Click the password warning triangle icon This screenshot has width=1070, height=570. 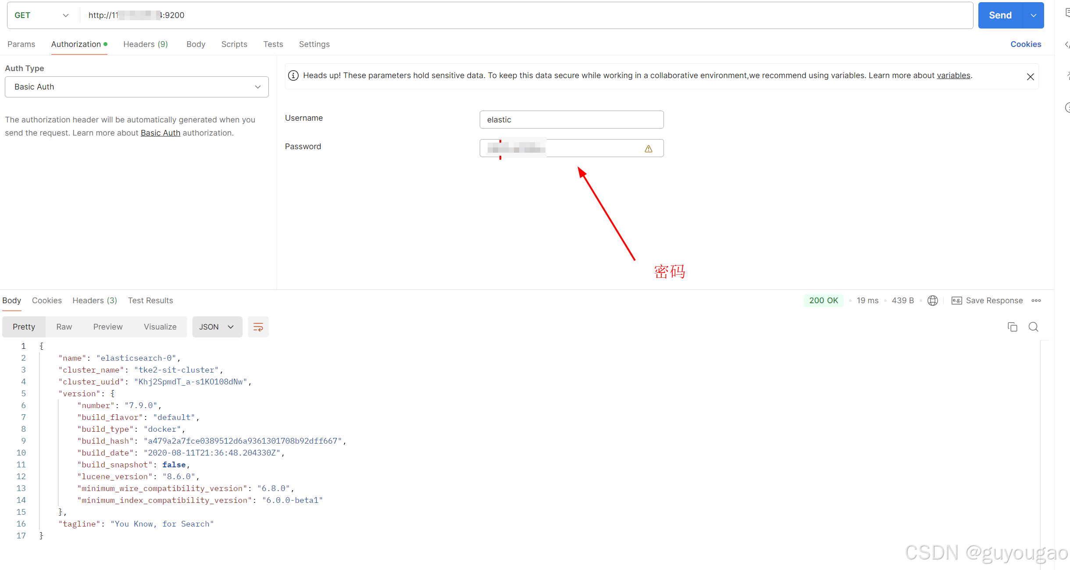(648, 149)
